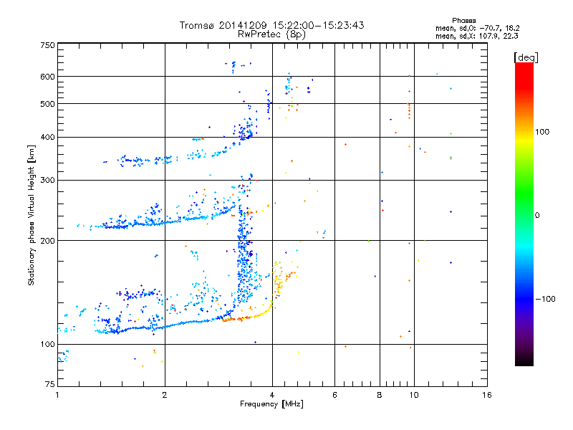Click the '[deg]' colorbar unit label
This screenshot has height=430, width=573.
[526, 57]
